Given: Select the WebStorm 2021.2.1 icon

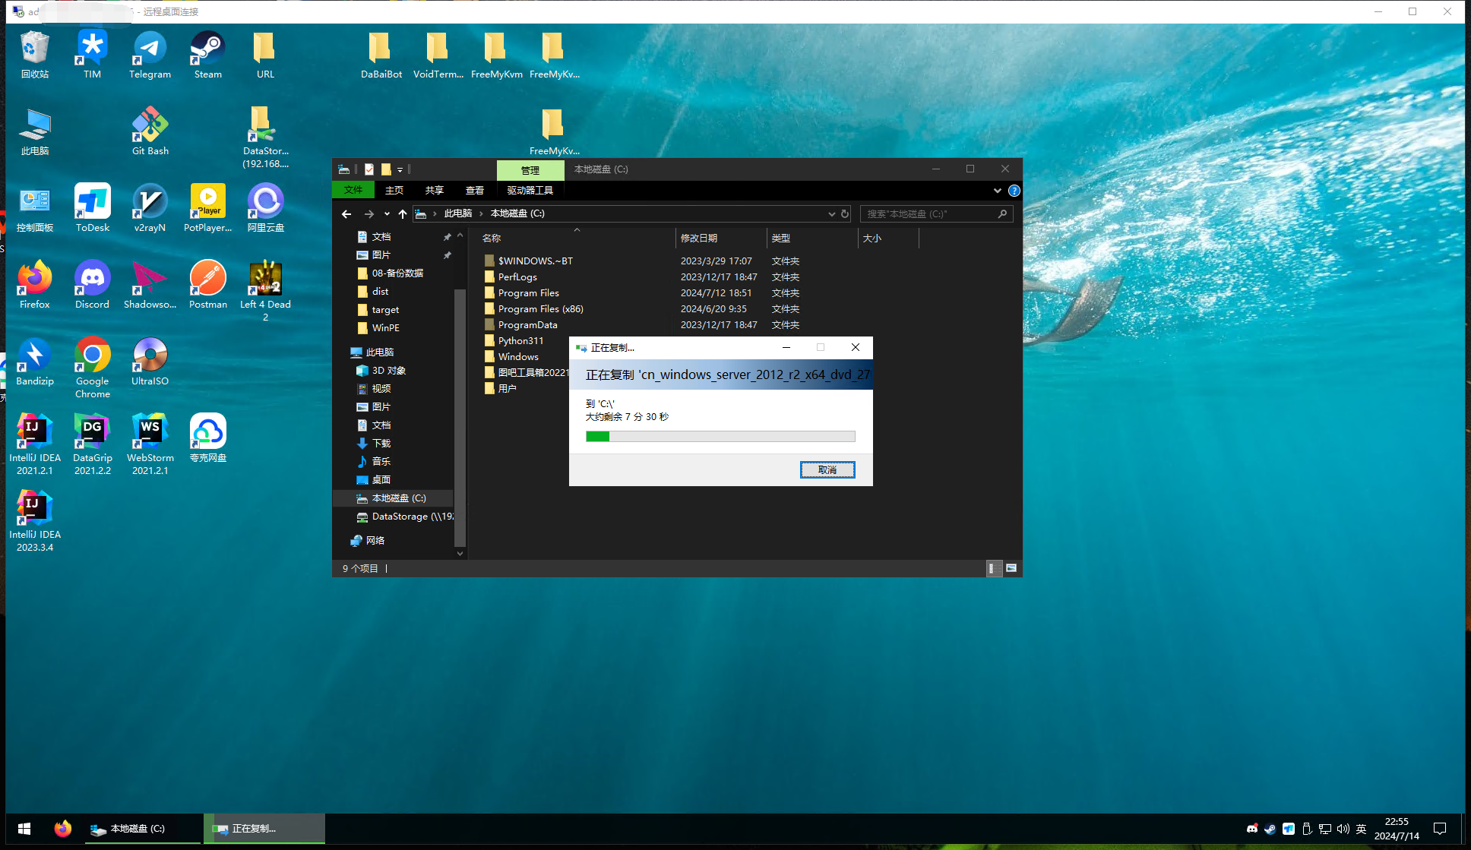Looking at the screenshot, I should [x=150, y=444].
